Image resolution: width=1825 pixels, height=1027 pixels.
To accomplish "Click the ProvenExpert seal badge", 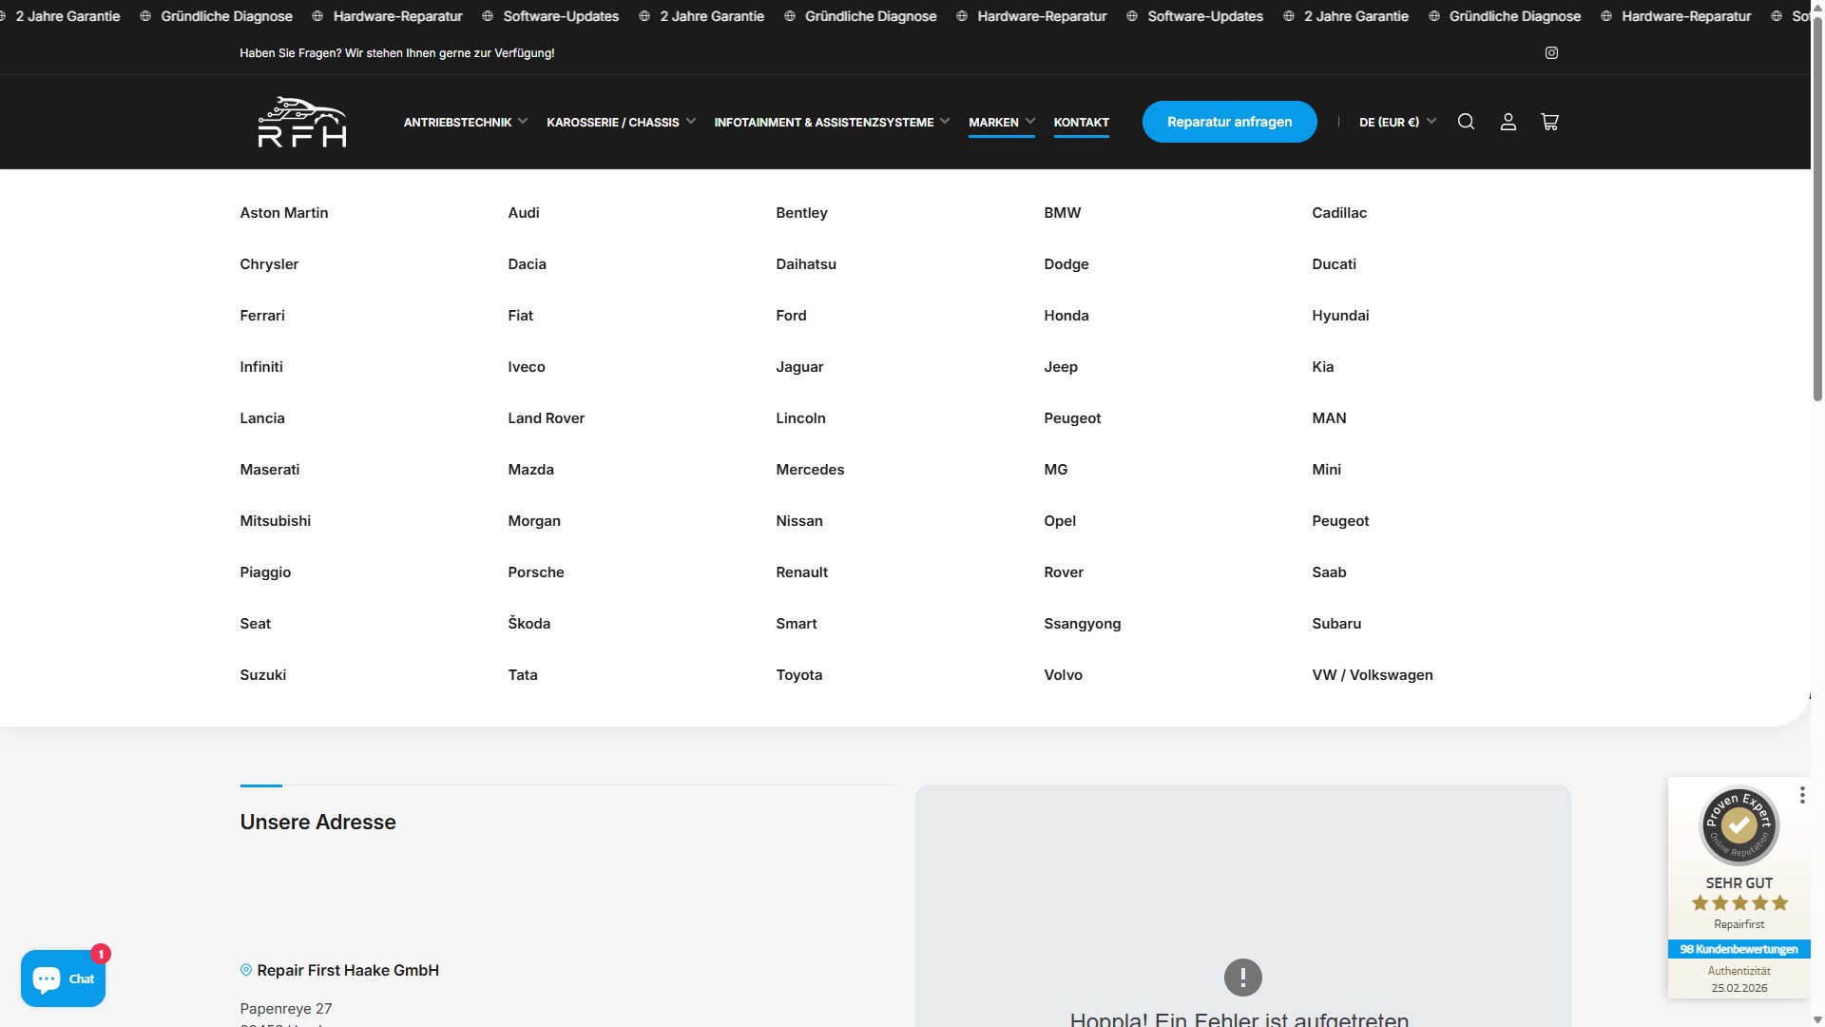I will (x=1739, y=825).
